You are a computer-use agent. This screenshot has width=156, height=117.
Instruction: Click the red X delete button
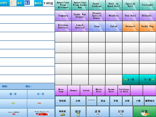point(13,113)
